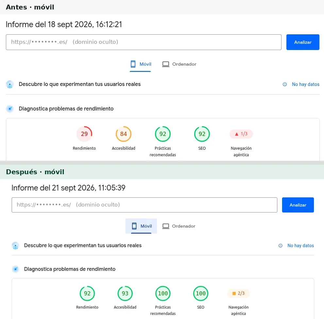
Task: Click Analizar button in Después report
Action: [298, 205]
